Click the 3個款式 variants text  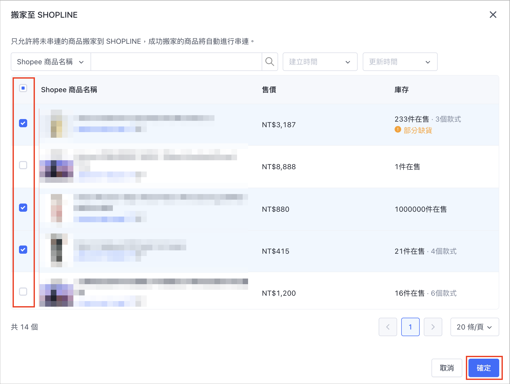coord(448,119)
